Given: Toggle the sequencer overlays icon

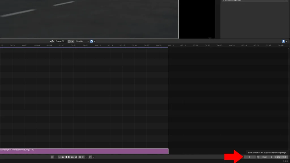Looking at the screenshot, I should (283, 41).
